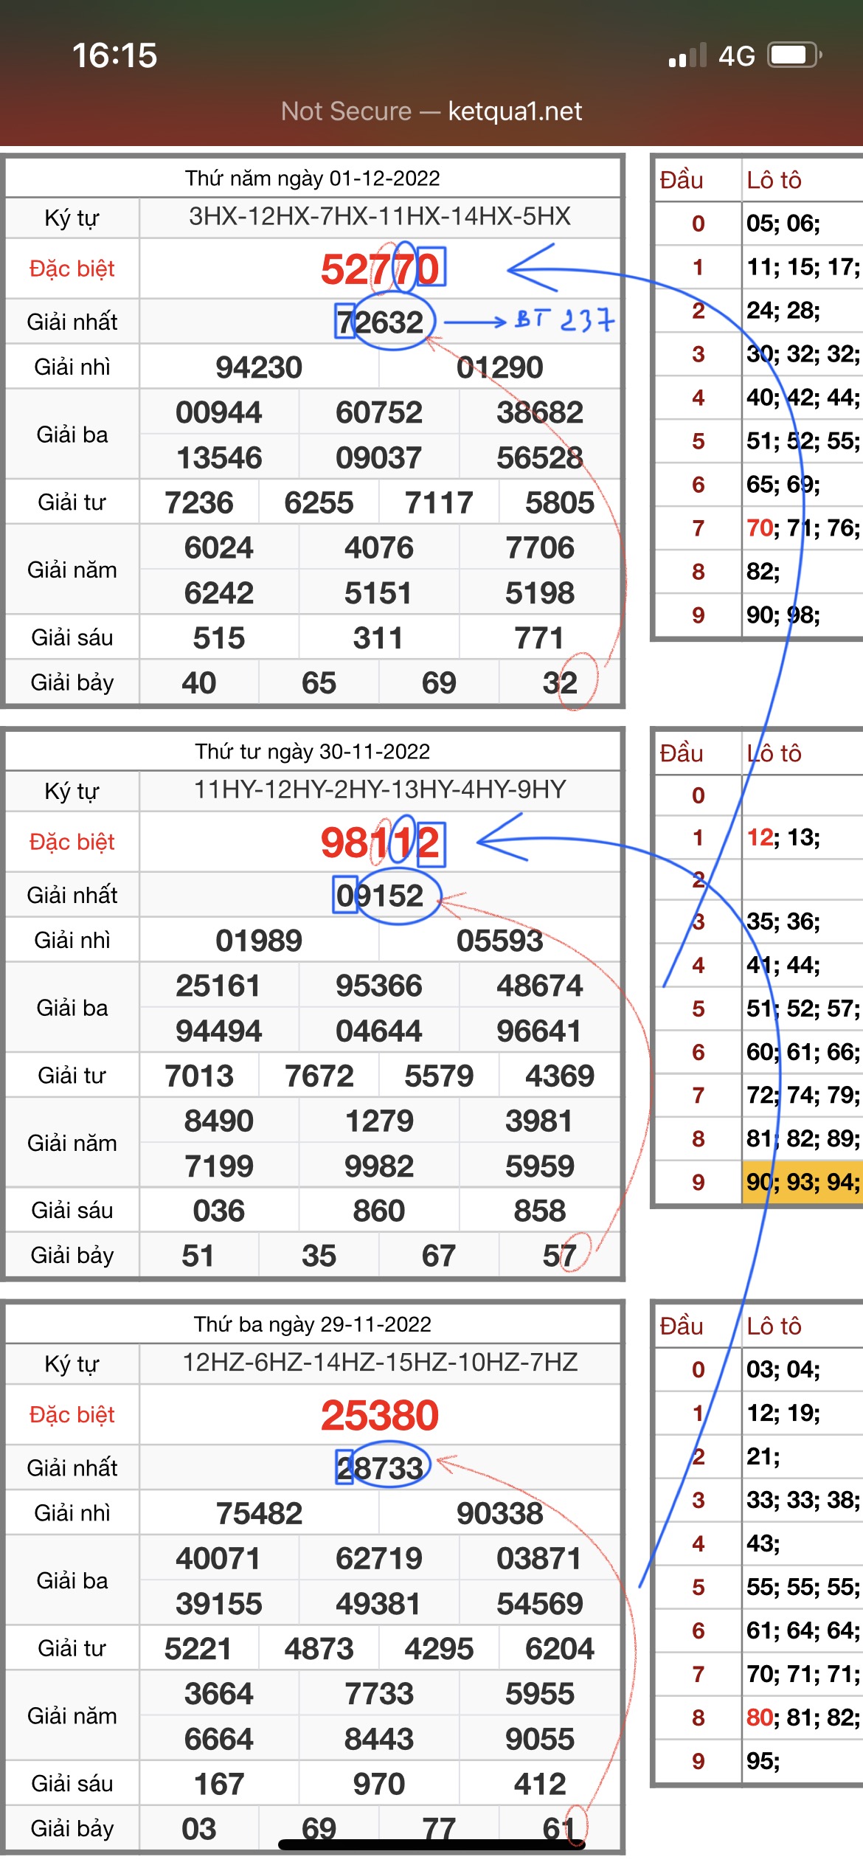
Task: Select Giải bảy number 35 on 30-11-2022
Action: pyautogui.click(x=319, y=1256)
